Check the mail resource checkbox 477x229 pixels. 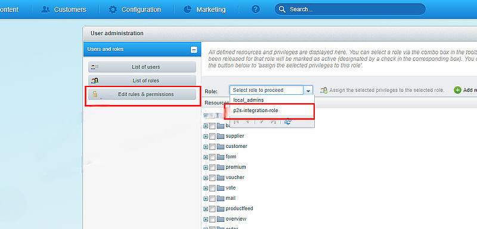point(212,198)
